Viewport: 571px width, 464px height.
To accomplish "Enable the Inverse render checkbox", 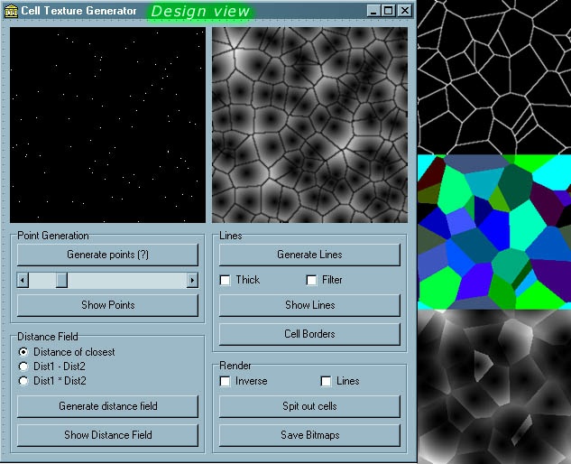I will click(x=226, y=381).
